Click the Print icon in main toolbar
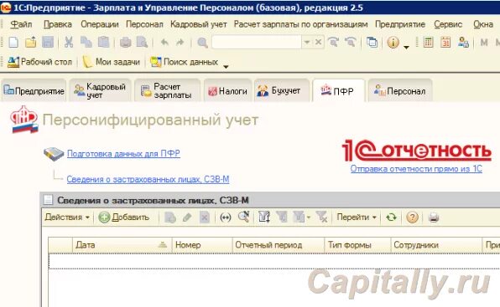Viewport: 500px width, 307px height. click(x=125, y=42)
